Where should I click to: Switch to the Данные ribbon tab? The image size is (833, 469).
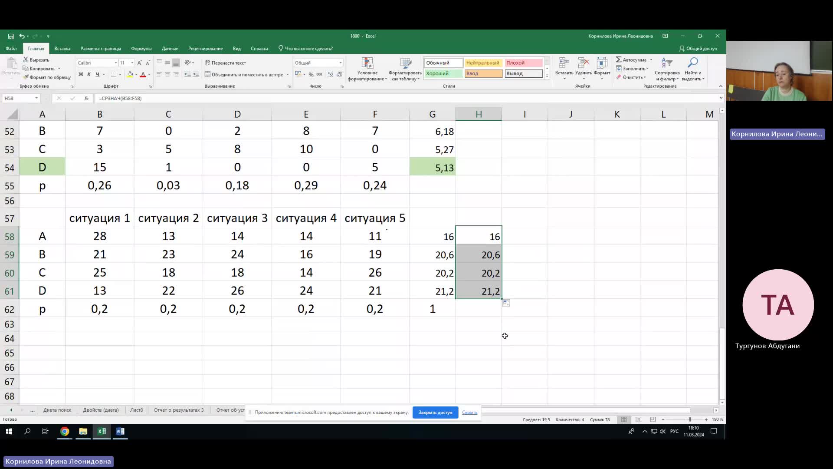170,49
